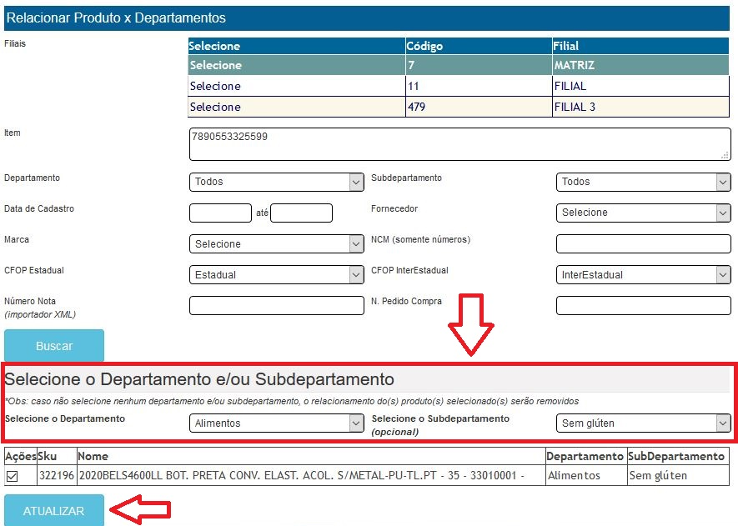The width and height of the screenshot is (738, 526).
Task: Click Selecione link for FILIAL code 11
Action: tap(215, 86)
